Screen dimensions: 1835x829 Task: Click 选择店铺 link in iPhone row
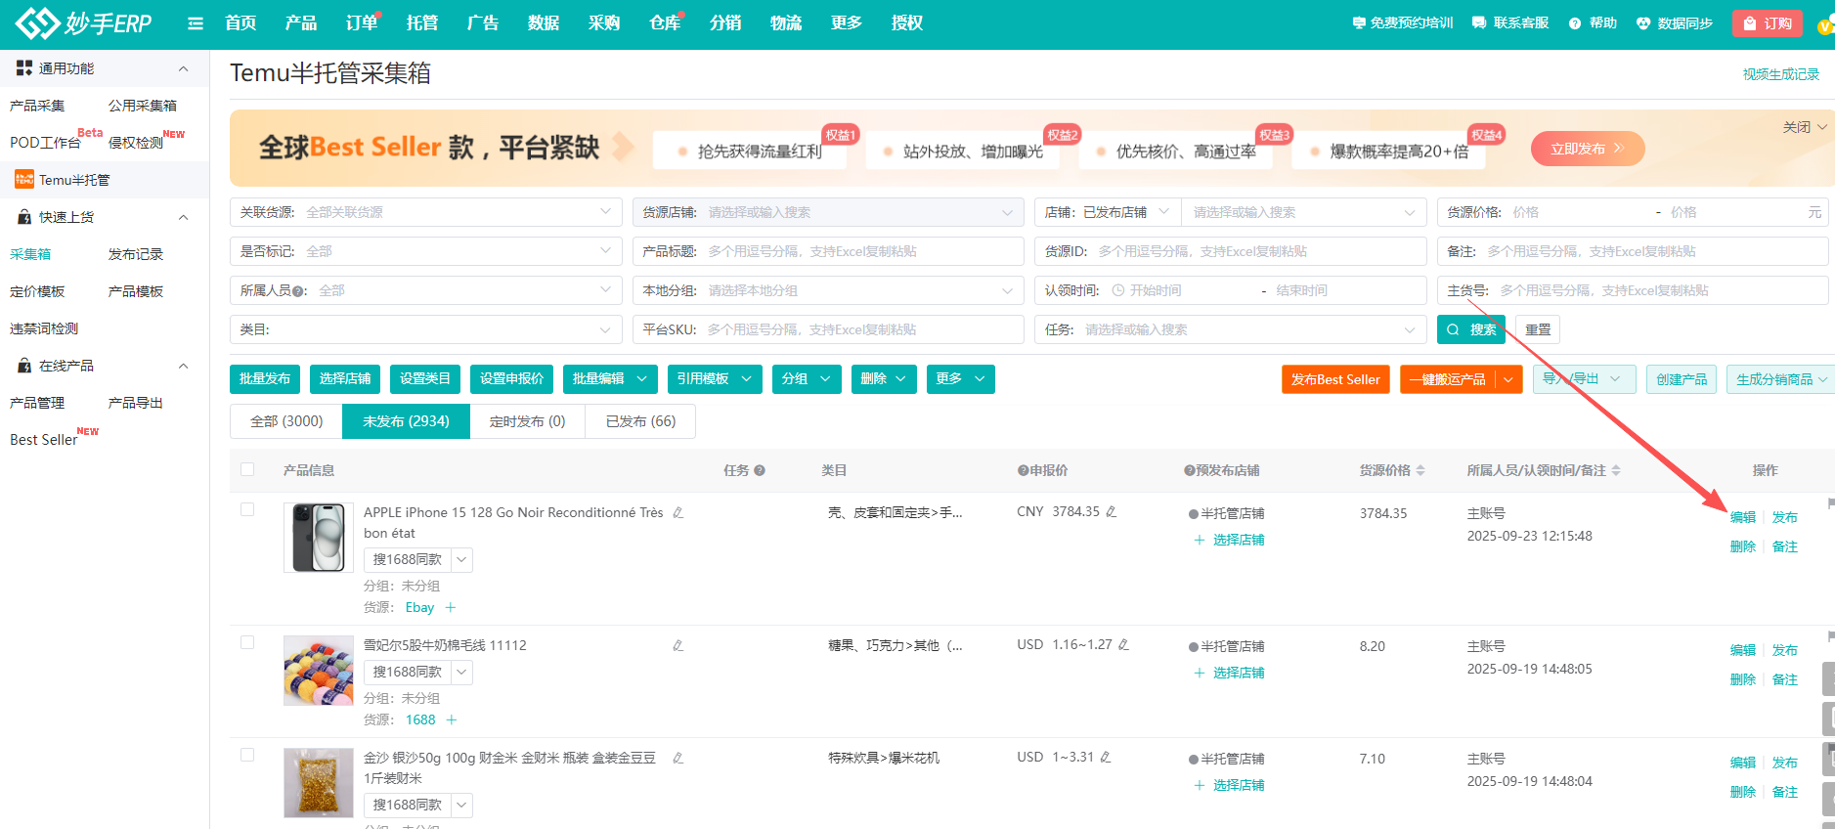pyautogui.click(x=1230, y=540)
